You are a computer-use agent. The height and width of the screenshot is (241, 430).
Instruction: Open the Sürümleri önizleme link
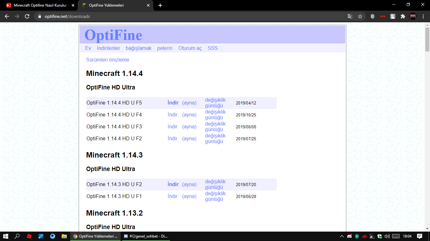click(108, 60)
